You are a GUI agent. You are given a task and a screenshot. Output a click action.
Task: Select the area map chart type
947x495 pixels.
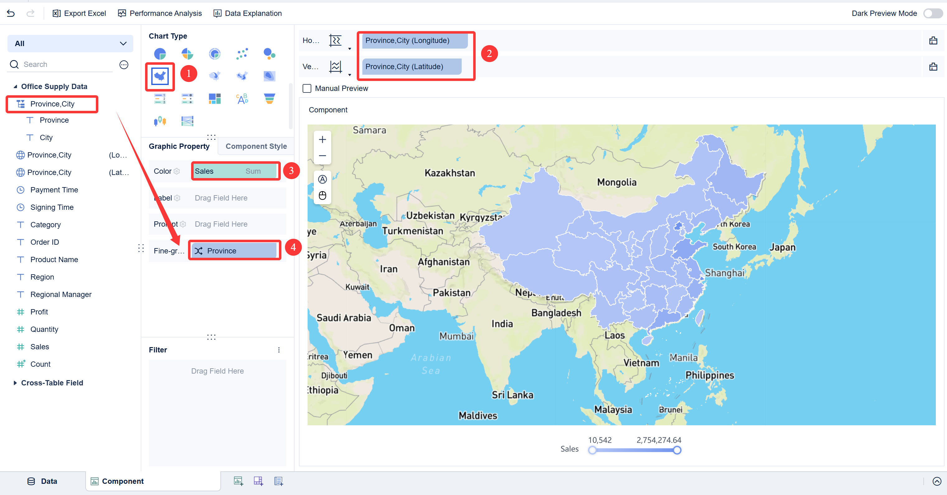click(x=160, y=77)
